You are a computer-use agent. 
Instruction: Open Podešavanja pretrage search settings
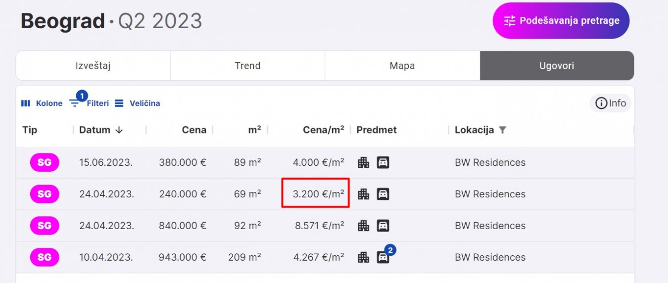[x=561, y=21]
